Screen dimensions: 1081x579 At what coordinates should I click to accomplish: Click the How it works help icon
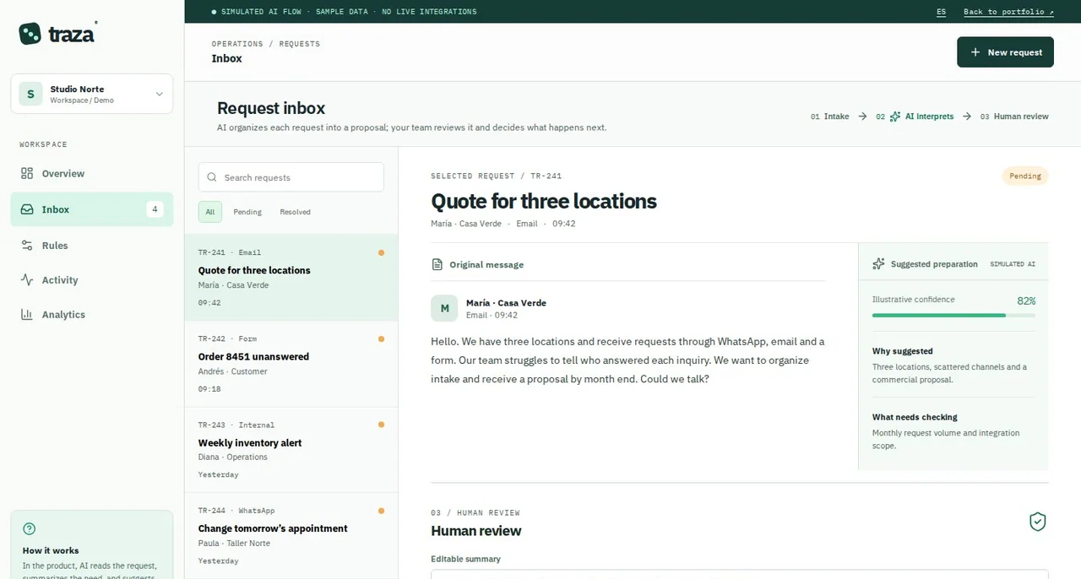point(30,529)
